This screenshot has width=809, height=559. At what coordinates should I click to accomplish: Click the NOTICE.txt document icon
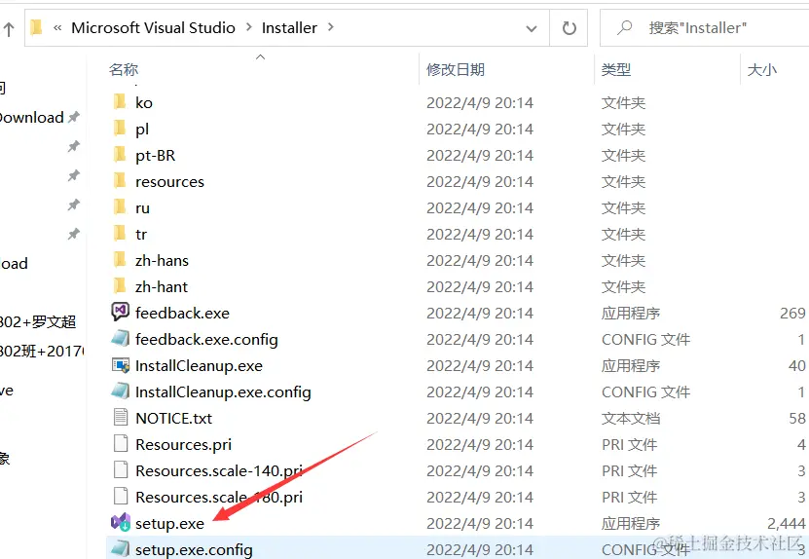120,417
